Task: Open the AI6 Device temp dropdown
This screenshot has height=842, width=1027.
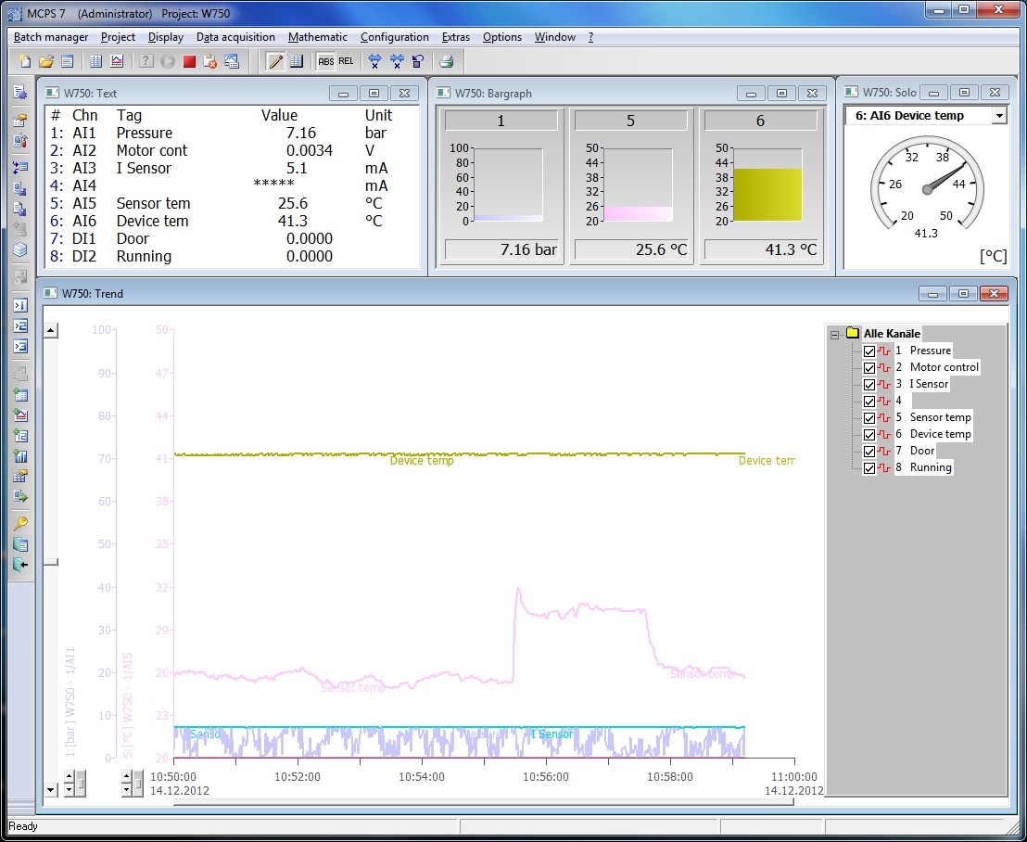Action: pyautogui.click(x=998, y=116)
